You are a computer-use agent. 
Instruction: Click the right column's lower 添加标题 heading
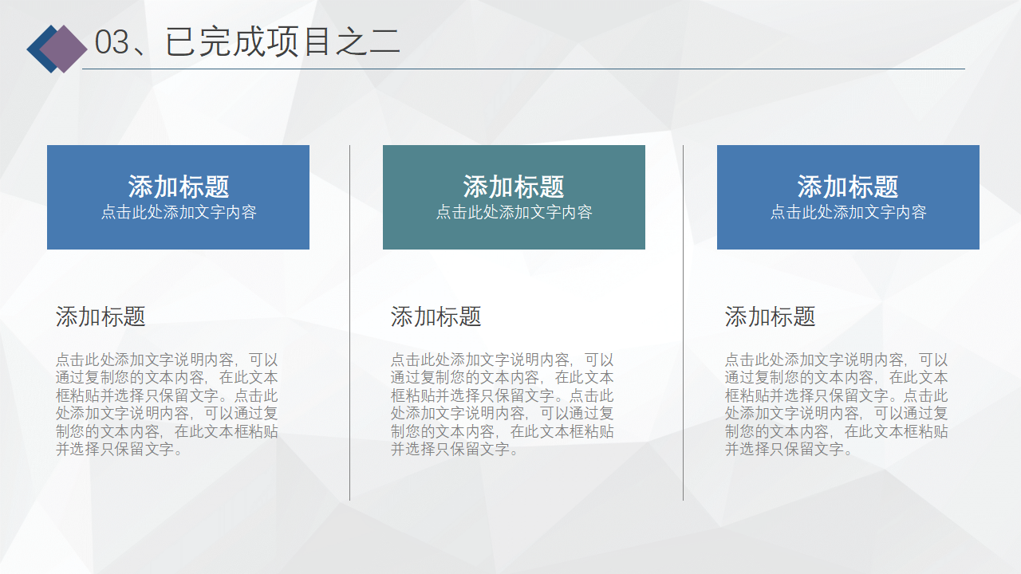(770, 316)
